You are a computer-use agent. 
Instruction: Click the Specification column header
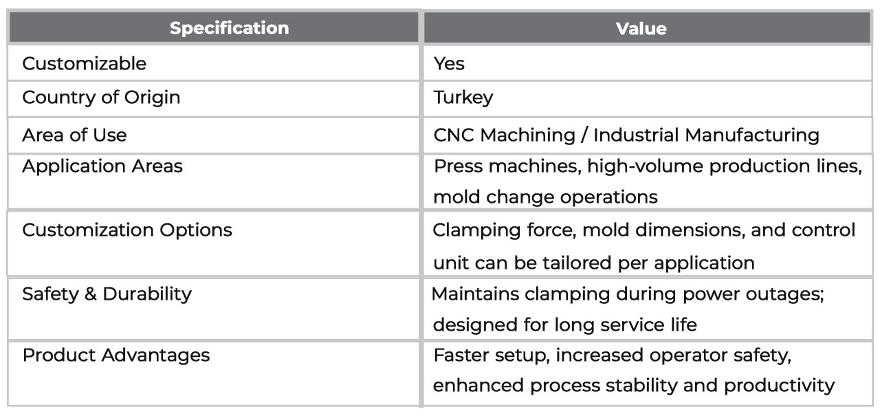coord(230,28)
